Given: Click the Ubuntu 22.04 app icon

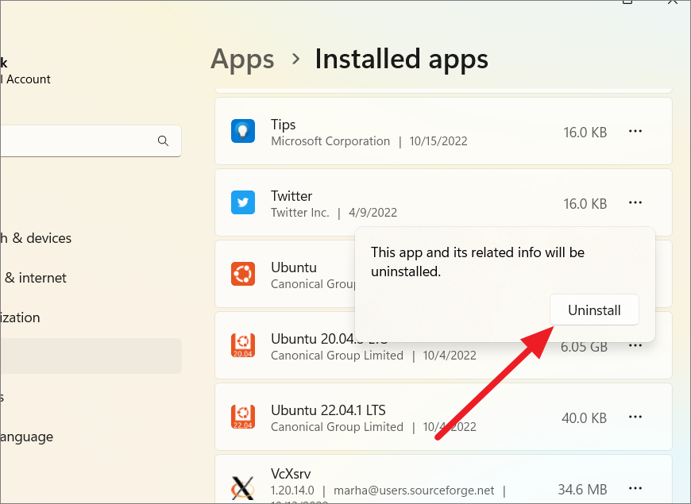Looking at the screenshot, I should coord(243,417).
